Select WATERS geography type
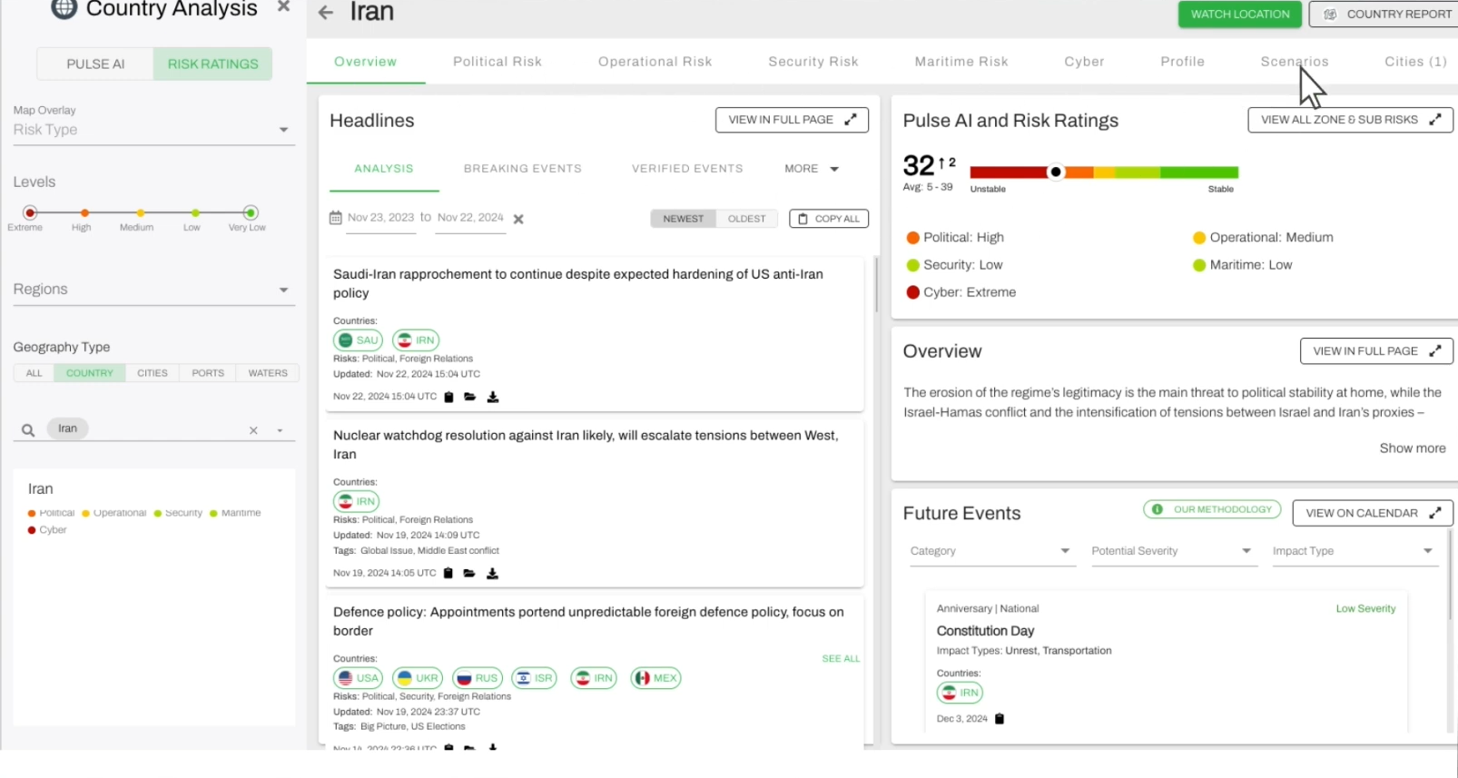Screen dimensions: 1458x778 point(268,373)
